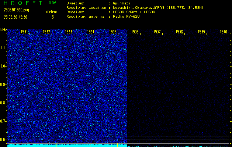Click the Ovserver field label
232x147 pixels.
coord(75,3)
